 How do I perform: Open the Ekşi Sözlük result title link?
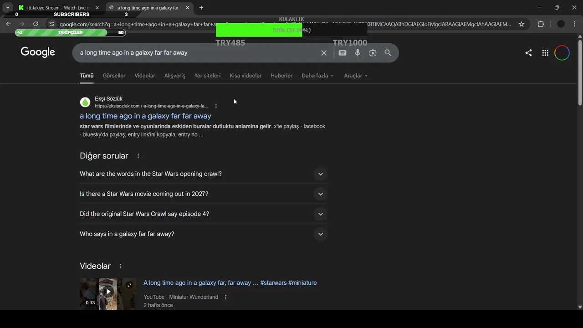145,116
